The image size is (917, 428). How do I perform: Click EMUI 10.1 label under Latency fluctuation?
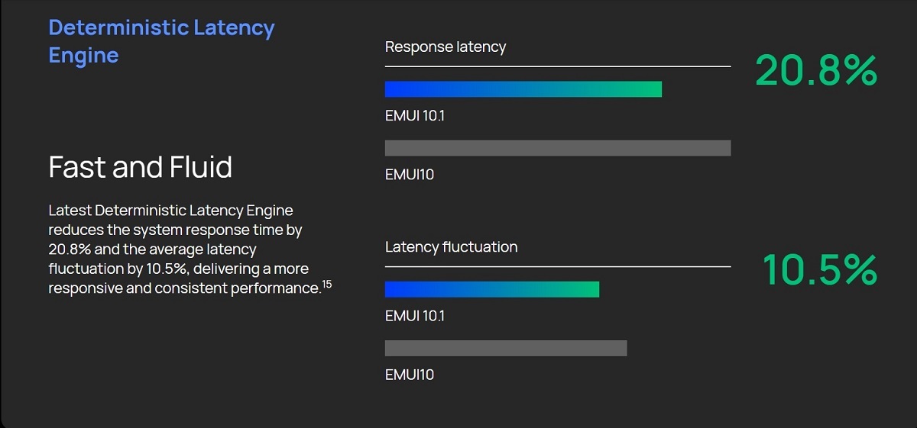[415, 316]
